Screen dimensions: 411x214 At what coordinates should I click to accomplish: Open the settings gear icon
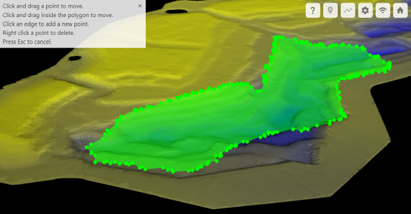click(x=365, y=10)
